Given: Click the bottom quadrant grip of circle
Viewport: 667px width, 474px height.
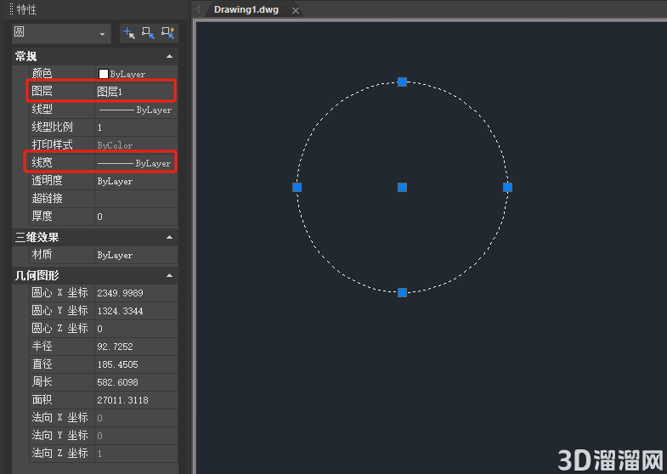Looking at the screenshot, I should pos(403,292).
